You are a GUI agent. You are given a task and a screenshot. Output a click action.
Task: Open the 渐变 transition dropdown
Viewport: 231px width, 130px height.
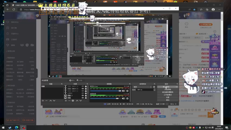click(142, 87)
